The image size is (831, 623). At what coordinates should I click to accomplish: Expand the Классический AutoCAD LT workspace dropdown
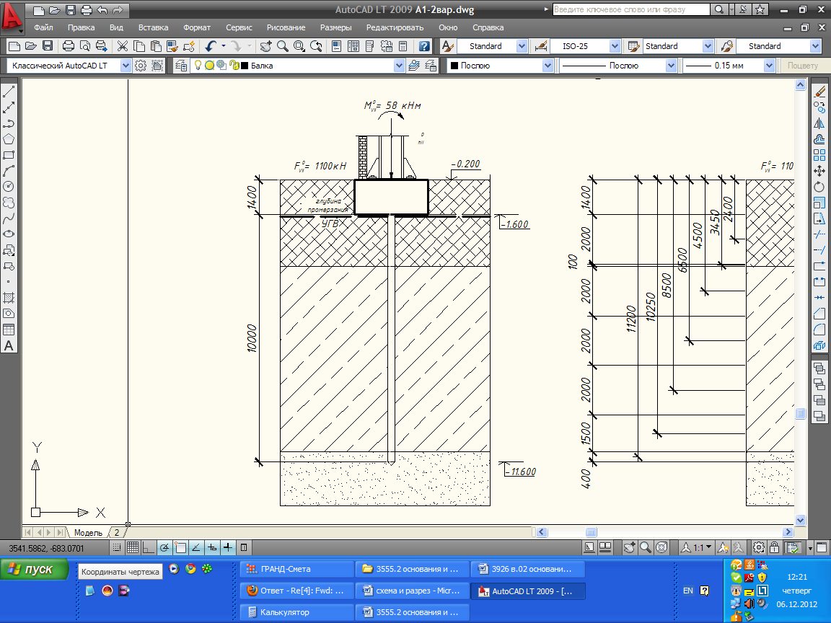coord(126,66)
